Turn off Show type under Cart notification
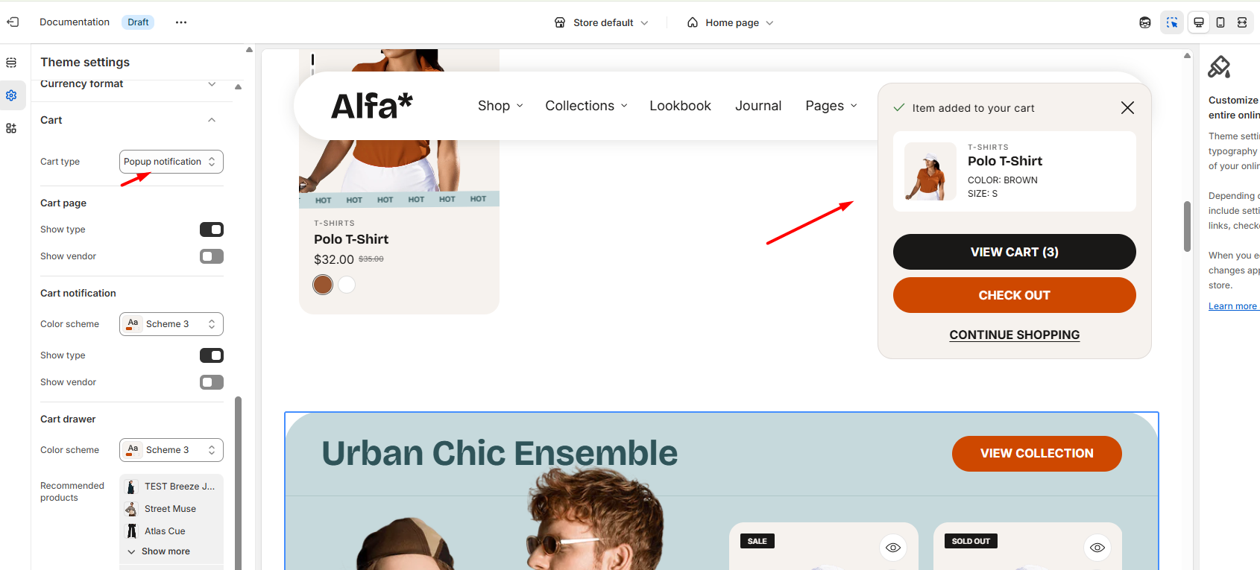 pyautogui.click(x=212, y=355)
